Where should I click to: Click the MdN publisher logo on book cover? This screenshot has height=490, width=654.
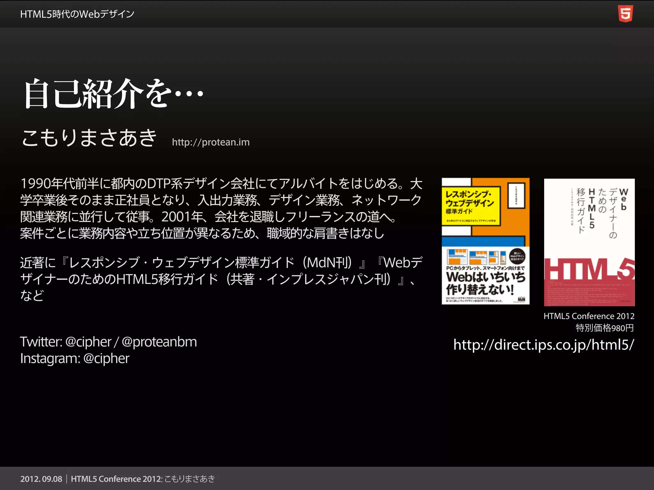tap(521, 299)
